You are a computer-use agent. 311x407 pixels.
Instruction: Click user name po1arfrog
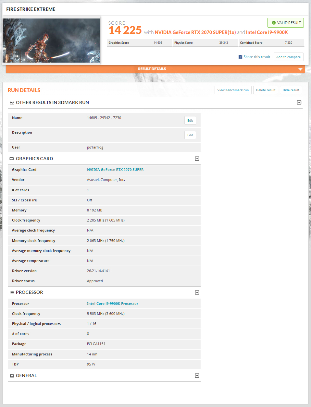point(95,147)
